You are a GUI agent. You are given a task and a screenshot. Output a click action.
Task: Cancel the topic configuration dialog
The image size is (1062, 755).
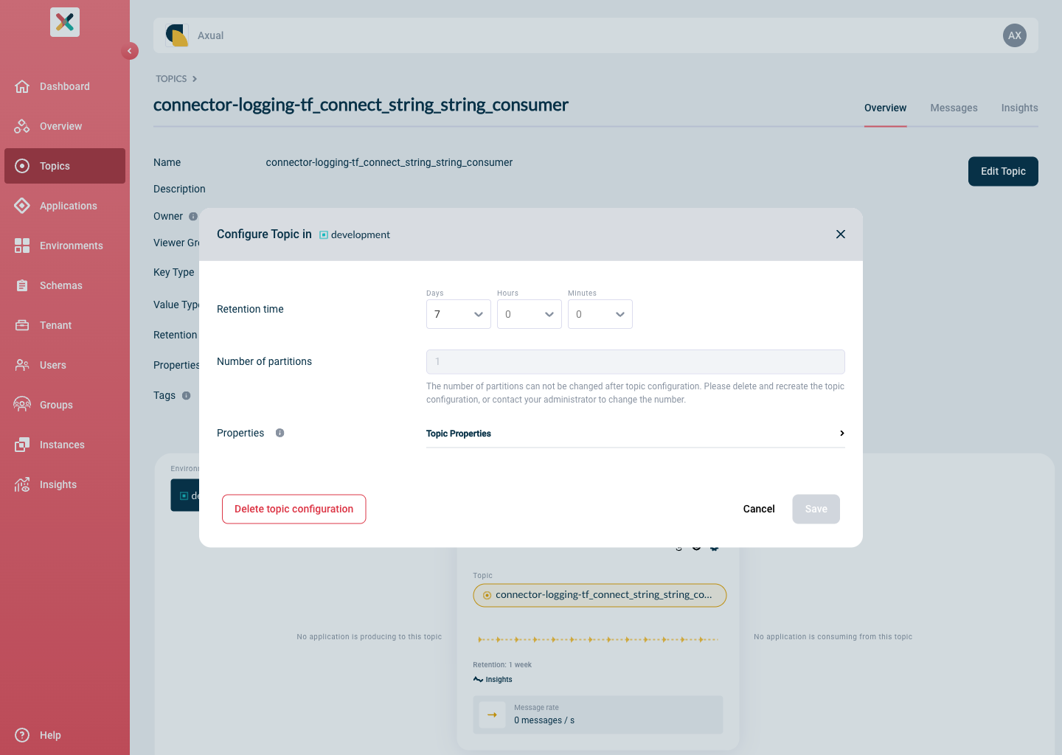coord(759,509)
